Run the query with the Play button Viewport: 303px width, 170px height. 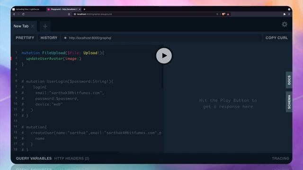point(164,56)
